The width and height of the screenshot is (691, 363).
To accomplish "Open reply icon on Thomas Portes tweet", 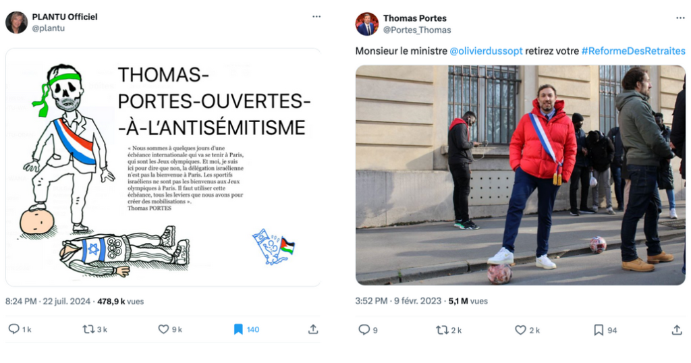I will [x=364, y=329].
